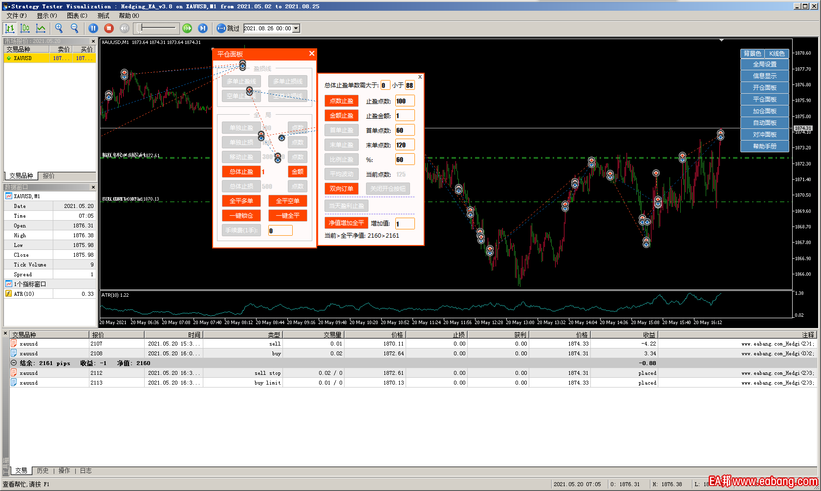Viewport: 821px width, 491px height.
Task: Toggle the 点数止盈 option
Action: (x=341, y=101)
